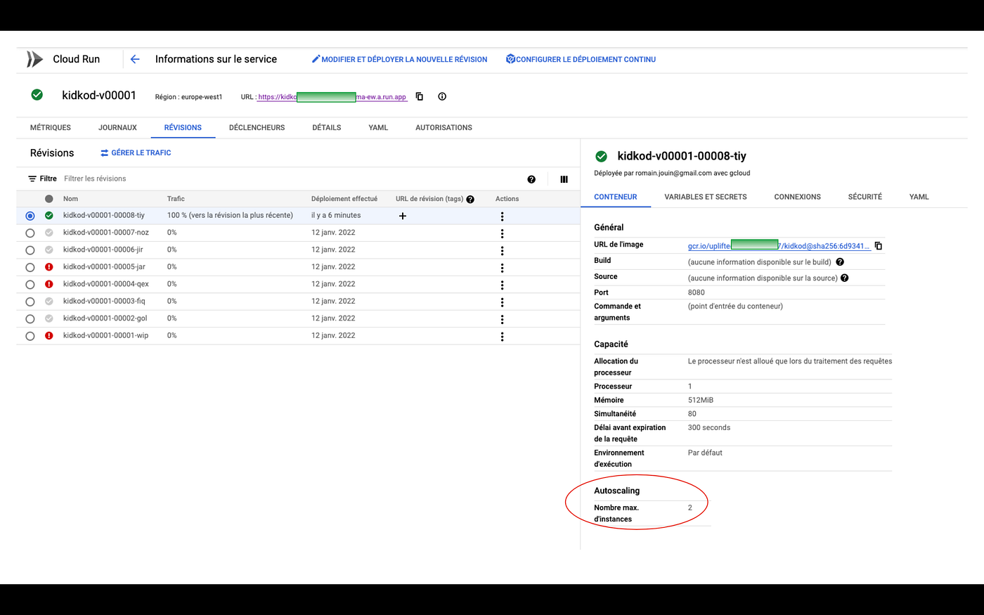Open the service YAML tab
984x615 pixels.
click(378, 127)
